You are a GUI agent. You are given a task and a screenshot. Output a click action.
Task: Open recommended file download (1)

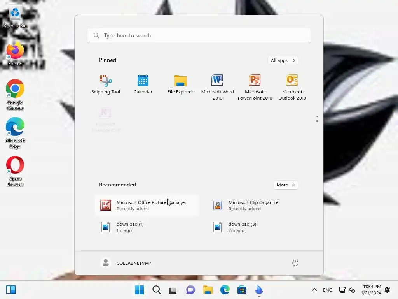[147, 227]
